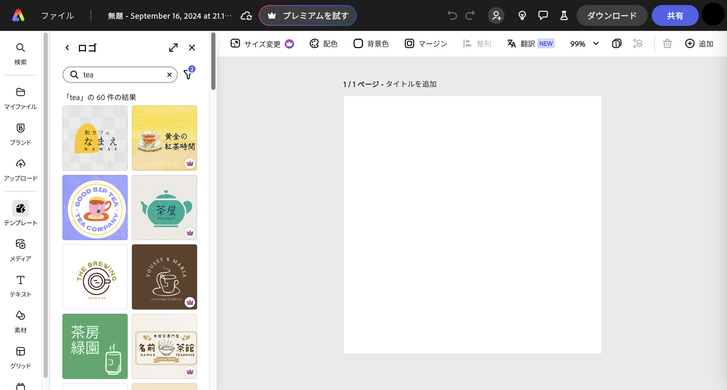
Task: Expand the logo panel to full view
Action: 173,48
